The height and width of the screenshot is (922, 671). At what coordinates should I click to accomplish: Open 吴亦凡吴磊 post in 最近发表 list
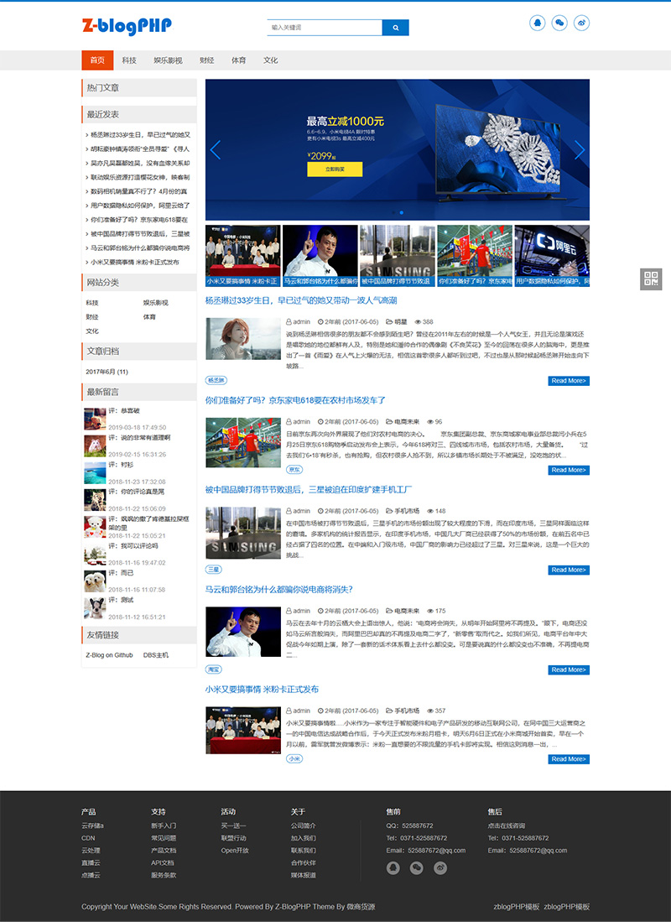pos(138,164)
